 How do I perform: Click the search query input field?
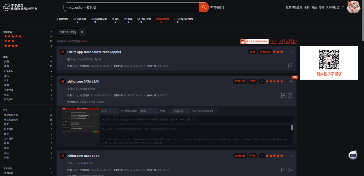tap(131, 7)
